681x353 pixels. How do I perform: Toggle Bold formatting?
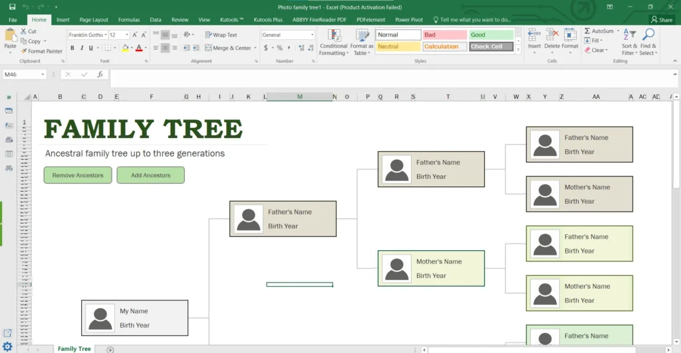pyautogui.click(x=72, y=48)
